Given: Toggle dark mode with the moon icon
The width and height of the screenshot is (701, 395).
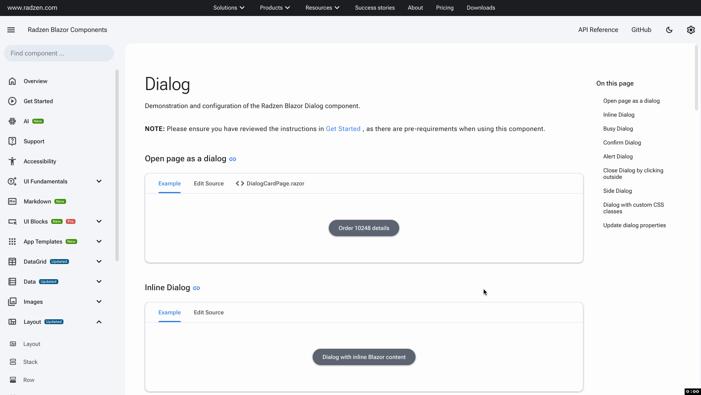Looking at the screenshot, I should pos(669,30).
